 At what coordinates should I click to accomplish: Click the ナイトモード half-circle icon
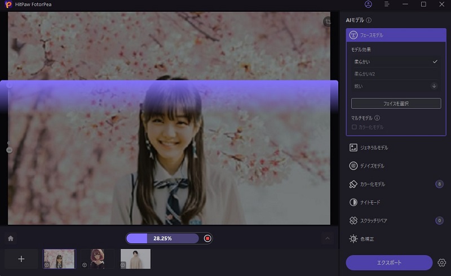pyautogui.click(x=353, y=202)
